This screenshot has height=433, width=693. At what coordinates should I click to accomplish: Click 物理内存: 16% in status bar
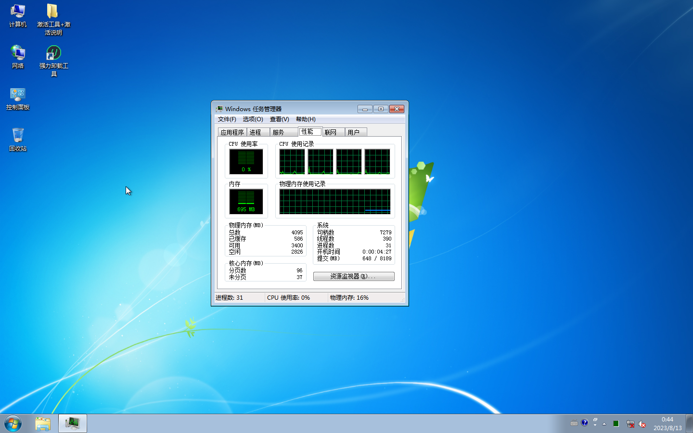[349, 298]
